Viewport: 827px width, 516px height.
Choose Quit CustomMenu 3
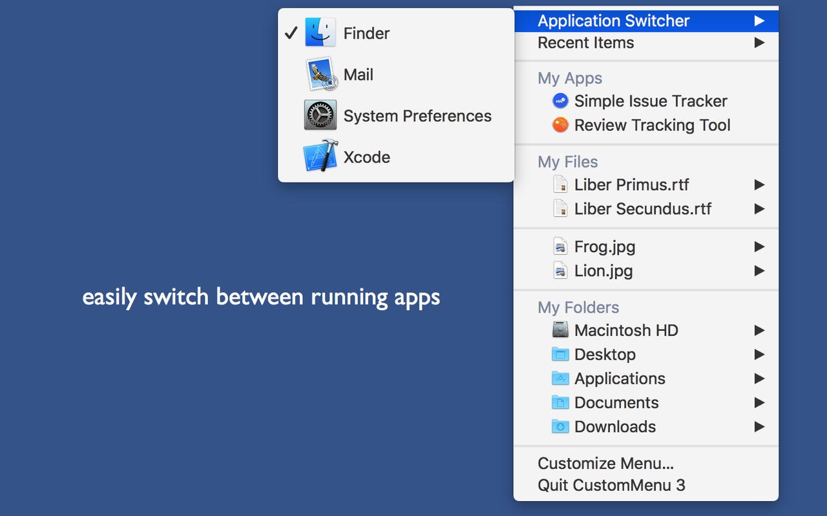click(x=646, y=485)
